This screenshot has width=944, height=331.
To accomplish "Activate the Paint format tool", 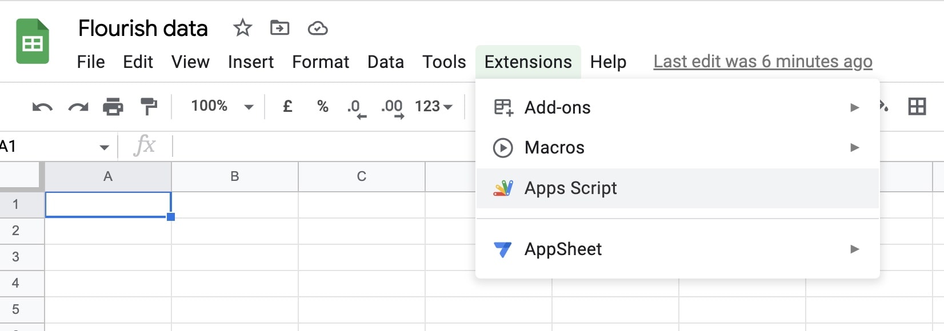I will (149, 106).
